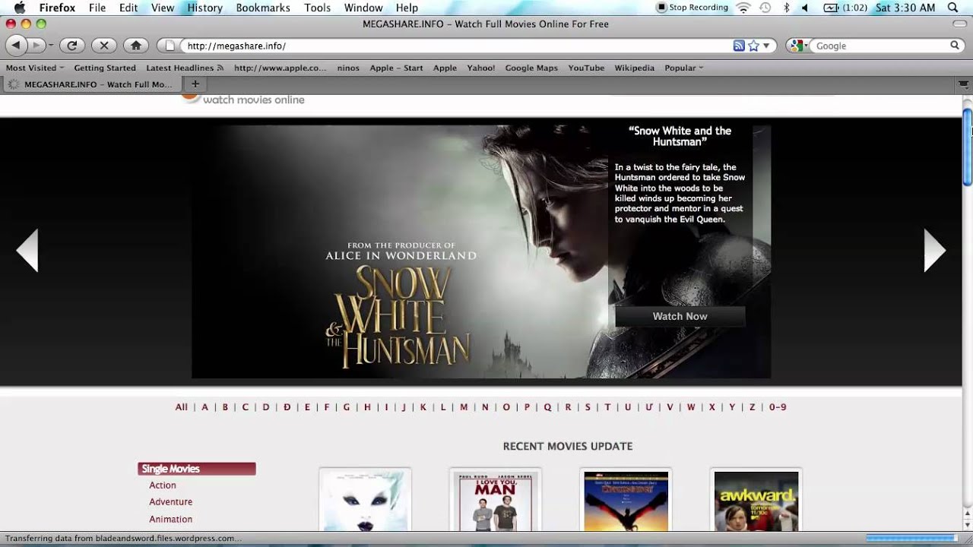Expand the Most Visited bookmarks folder
The width and height of the screenshot is (973, 547).
(x=34, y=68)
